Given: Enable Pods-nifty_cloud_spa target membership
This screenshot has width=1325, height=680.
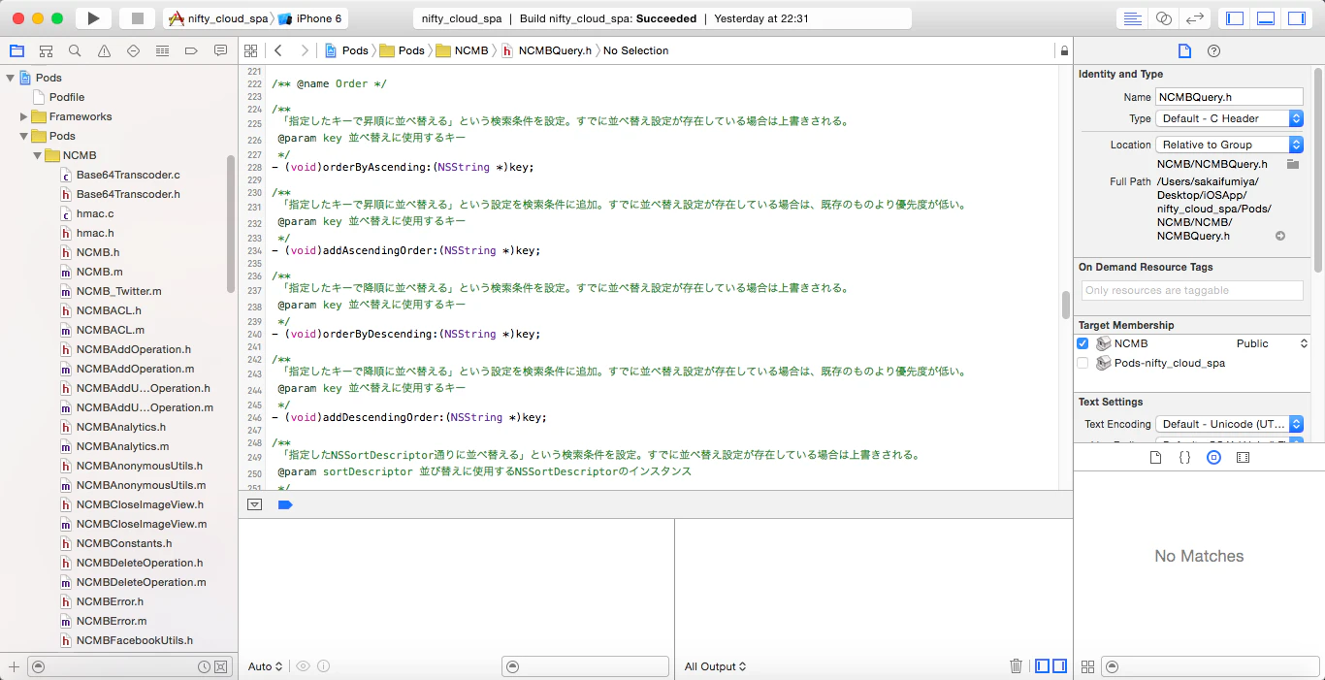Looking at the screenshot, I should point(1083,363).
